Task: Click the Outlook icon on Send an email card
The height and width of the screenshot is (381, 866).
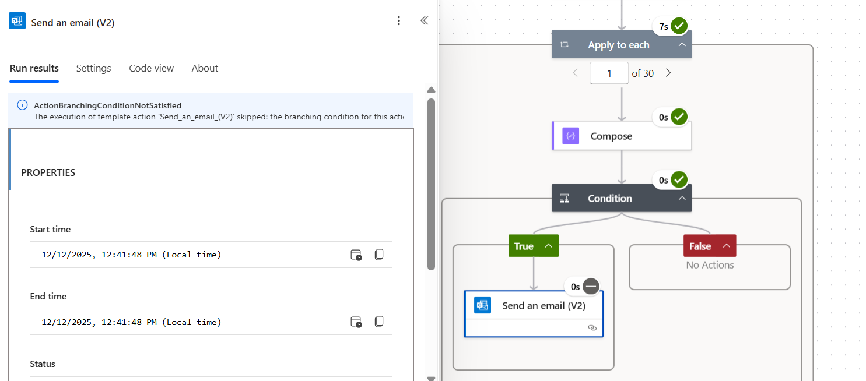Action: pyautogui.click(x=482, y=305)
